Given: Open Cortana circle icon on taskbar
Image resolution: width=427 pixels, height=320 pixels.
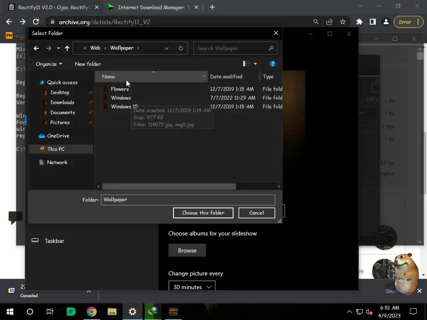Looking at the screenshot, I should [30, 312].
